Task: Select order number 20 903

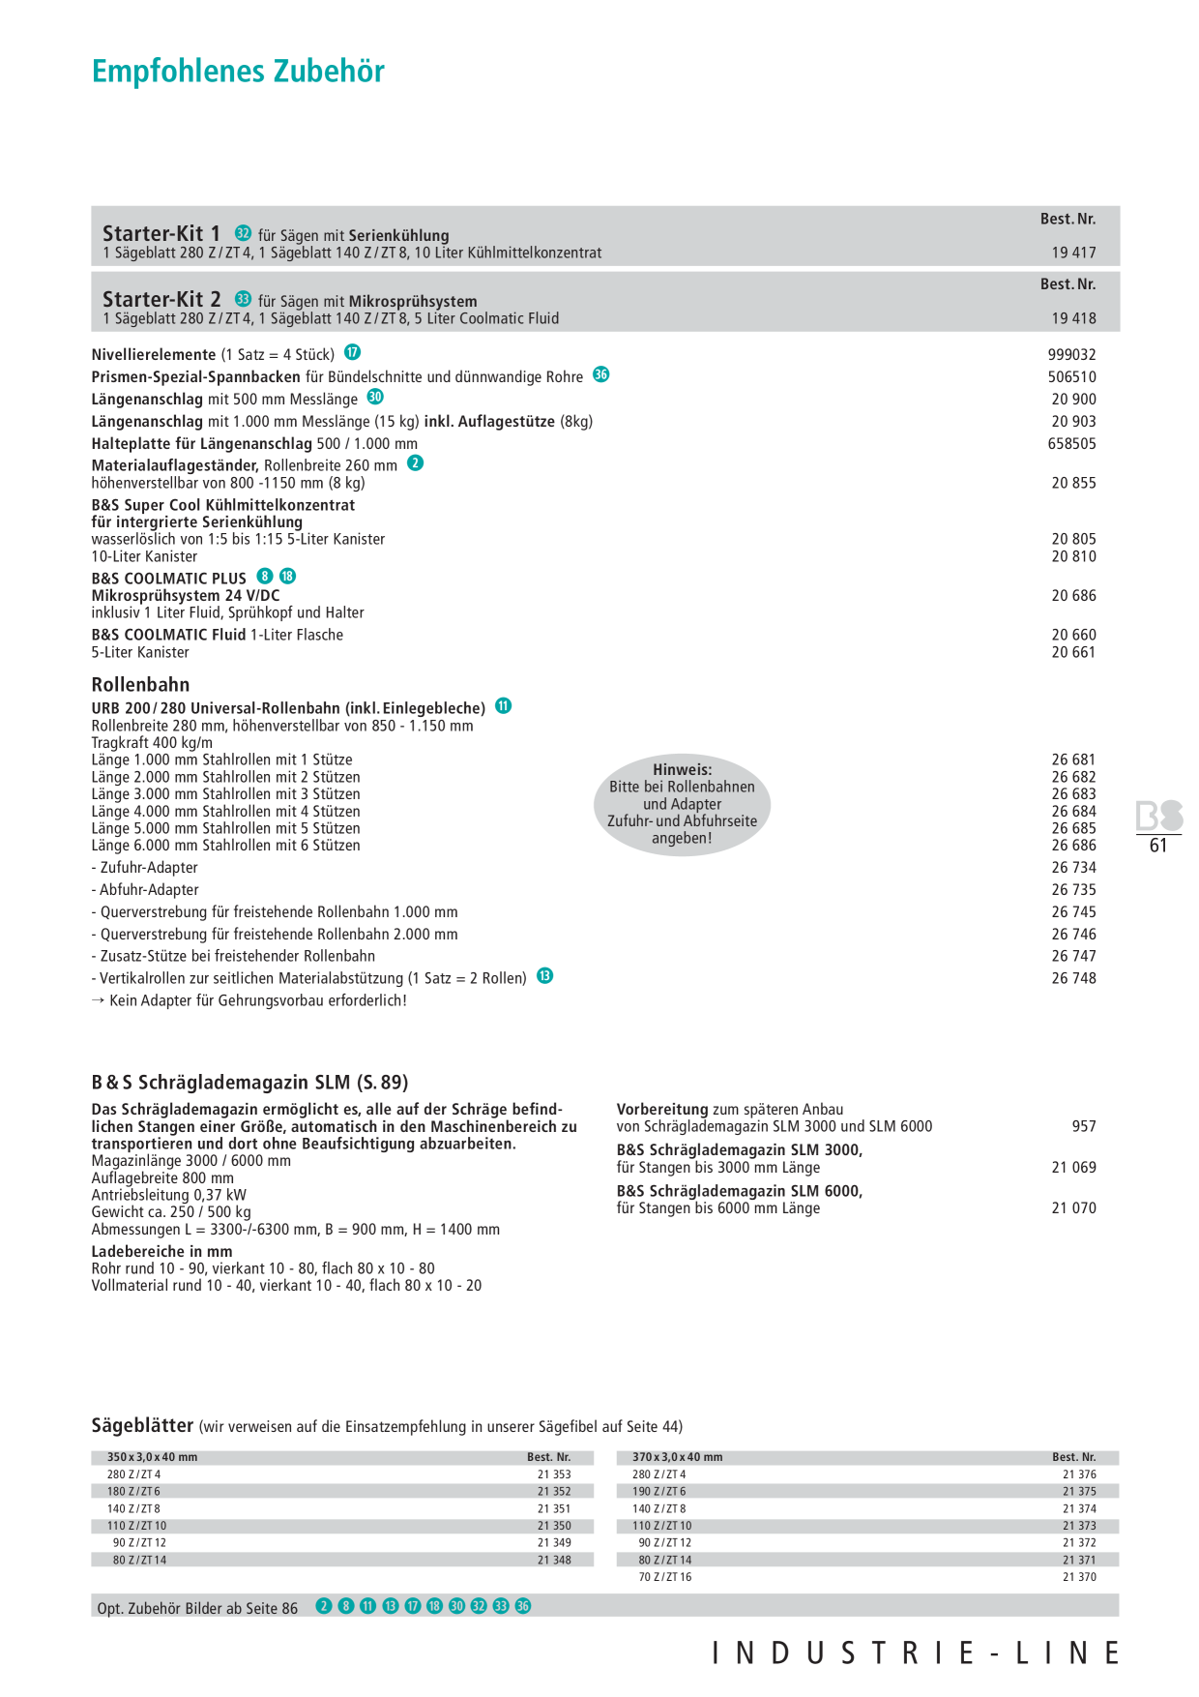Action: (1074, 422)
